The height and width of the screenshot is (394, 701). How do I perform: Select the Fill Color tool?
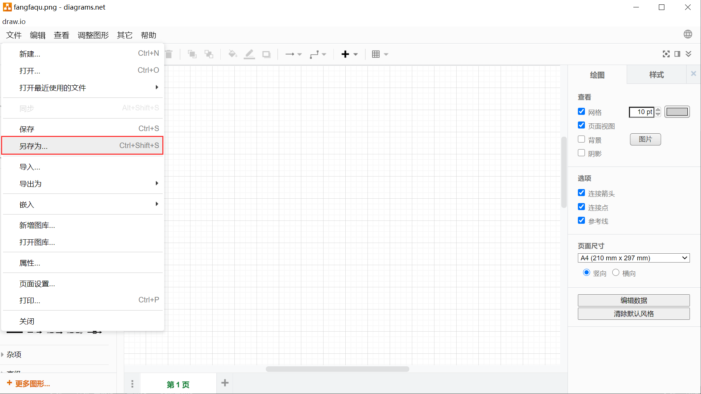pos(232,54)
